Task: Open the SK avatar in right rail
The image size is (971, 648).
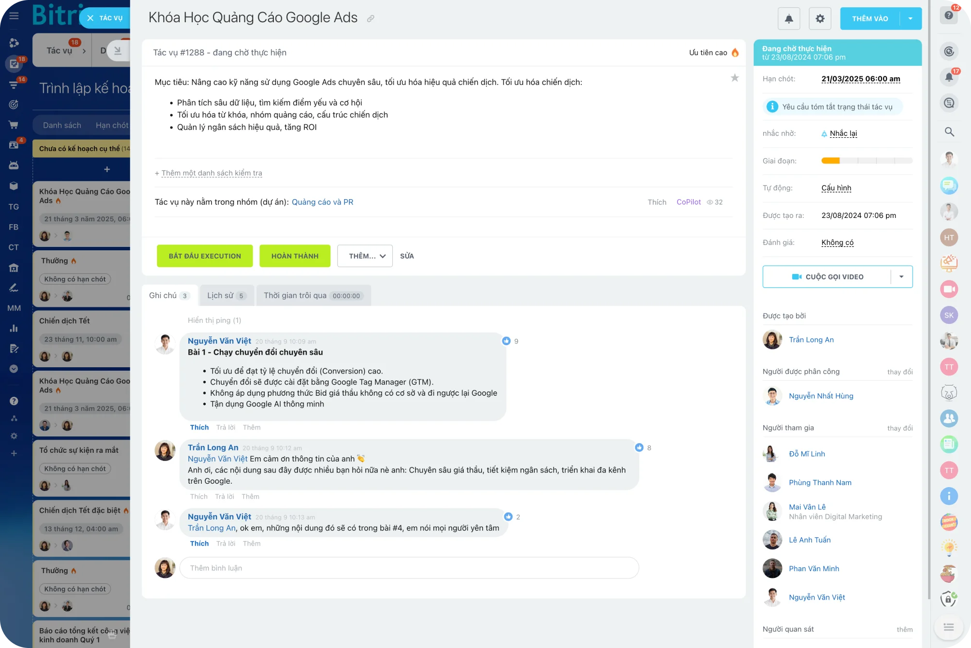Action: (x=949, y=315)
